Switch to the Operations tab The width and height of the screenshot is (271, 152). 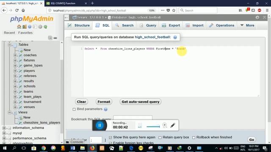[221, 25]
